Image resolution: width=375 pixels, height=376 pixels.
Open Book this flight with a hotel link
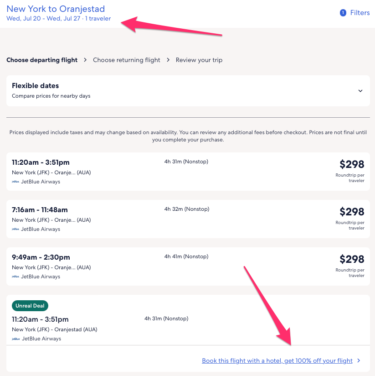(x=277, y=360)
